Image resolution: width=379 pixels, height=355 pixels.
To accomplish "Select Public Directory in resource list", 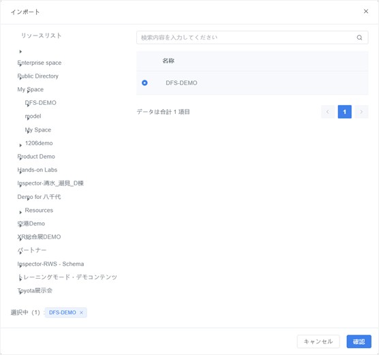I will (38, 76).
